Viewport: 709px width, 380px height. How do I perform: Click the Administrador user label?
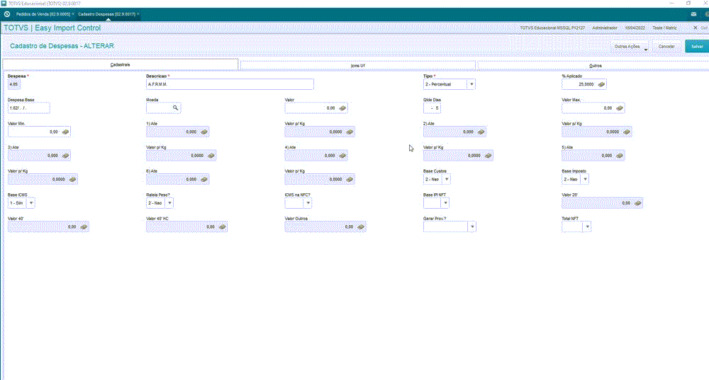(605, 28)
